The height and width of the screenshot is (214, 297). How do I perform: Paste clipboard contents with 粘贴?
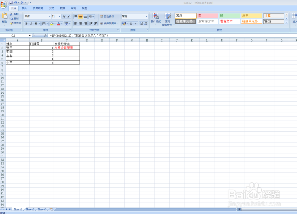point(4,19)
